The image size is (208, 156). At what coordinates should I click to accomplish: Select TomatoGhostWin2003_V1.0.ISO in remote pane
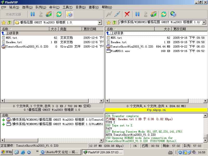coord(156,47)
